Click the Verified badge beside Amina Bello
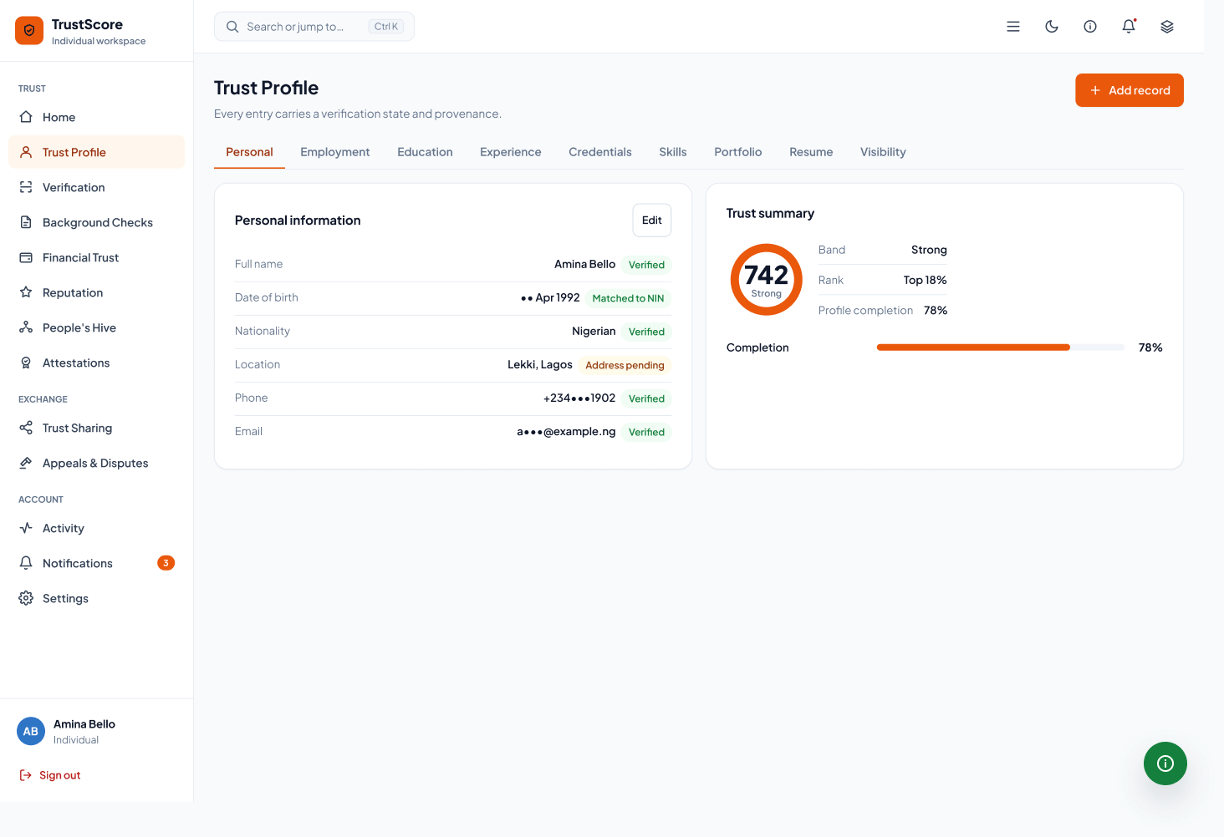Viewport: 1224px width, 837px height. tap(647, 265)
